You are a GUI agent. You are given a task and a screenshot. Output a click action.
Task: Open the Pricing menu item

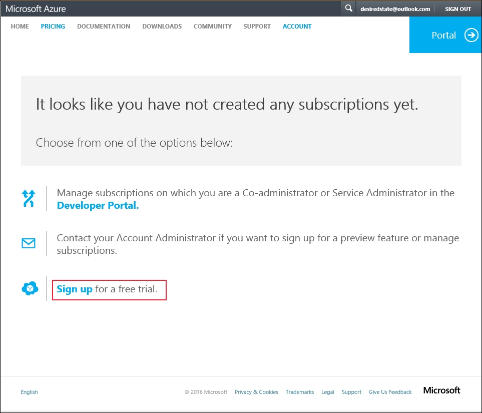pyautogui.click(x=53, y=27)
